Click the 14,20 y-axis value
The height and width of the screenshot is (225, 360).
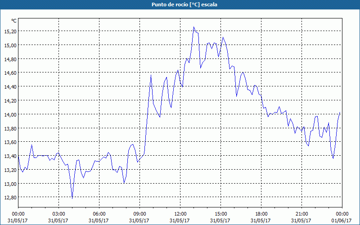[10, 100]
